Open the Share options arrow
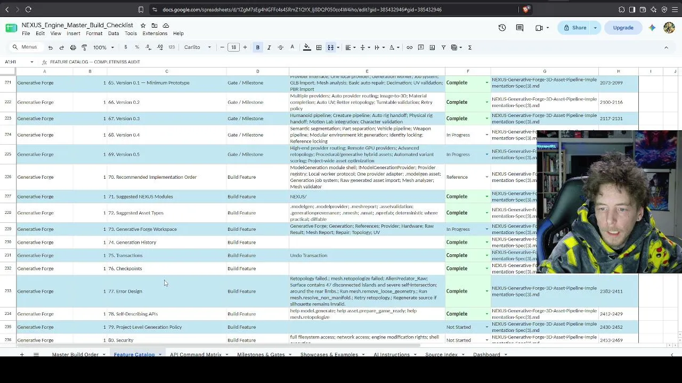Image resolution: width=682 pixels, height=383 pixels. tap(595, 28)
